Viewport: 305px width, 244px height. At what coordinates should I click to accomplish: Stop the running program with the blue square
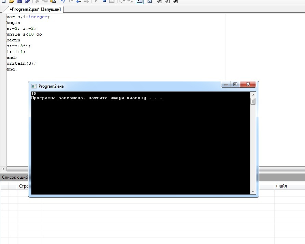(104, 1)
